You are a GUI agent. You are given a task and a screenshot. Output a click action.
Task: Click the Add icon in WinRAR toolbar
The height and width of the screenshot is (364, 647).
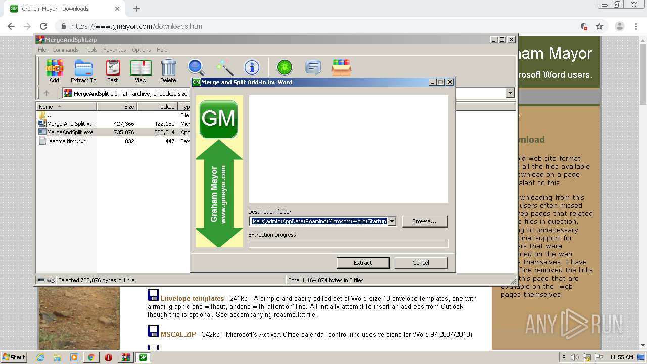pyautogui.click(x=54, y=71)
